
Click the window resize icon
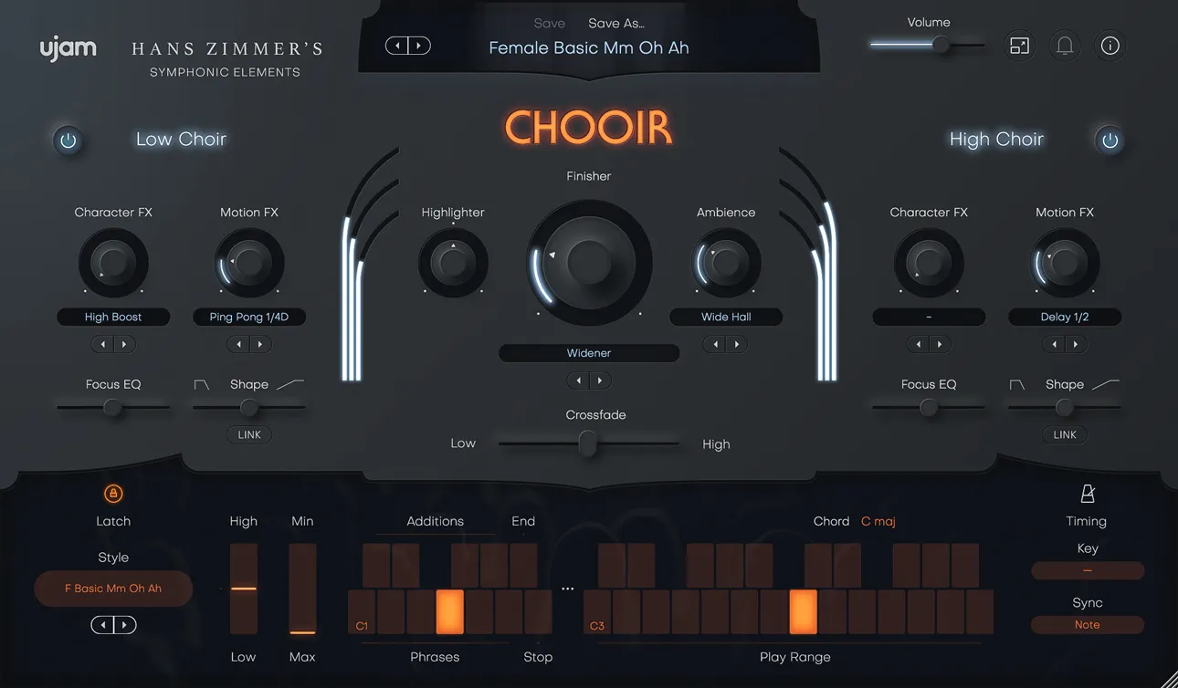[x=1019, y=46]
